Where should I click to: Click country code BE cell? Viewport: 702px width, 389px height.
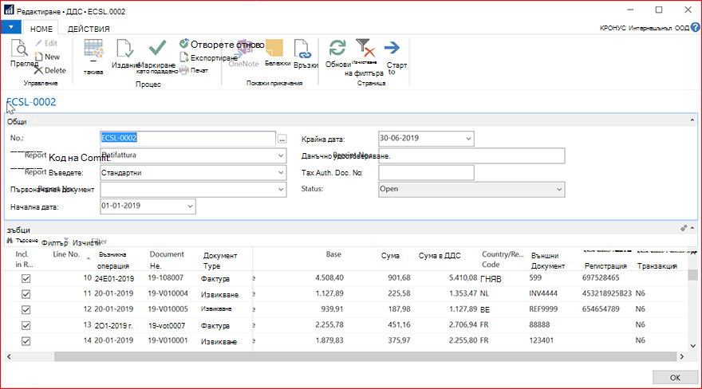coord(485,309)
